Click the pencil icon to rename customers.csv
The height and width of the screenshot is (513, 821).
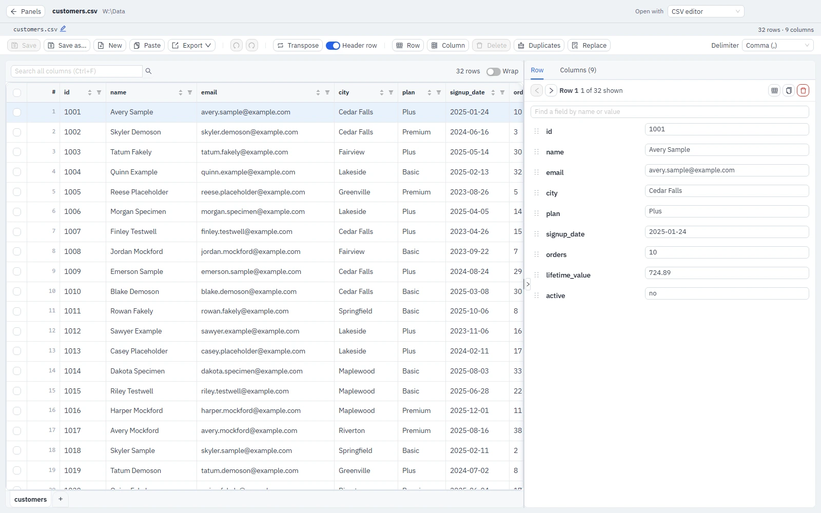(63, 29)
